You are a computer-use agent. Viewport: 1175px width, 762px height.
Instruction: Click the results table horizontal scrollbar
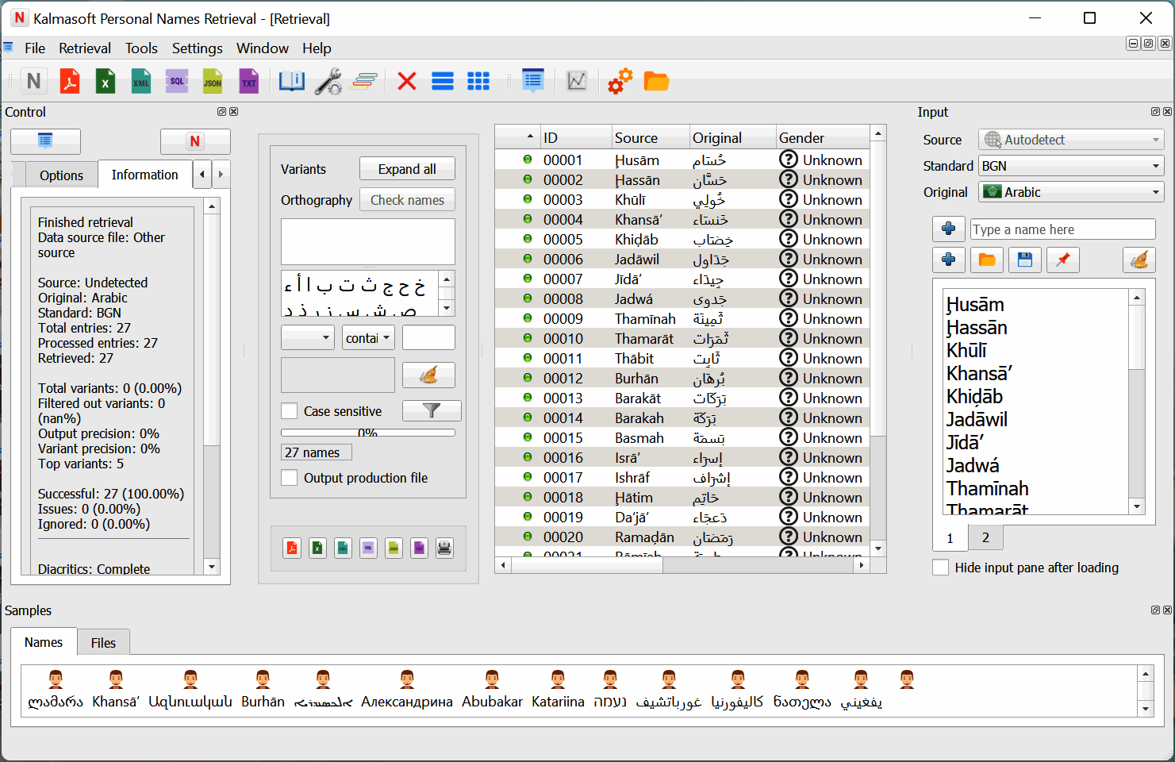pyautogui.click(x=682, y=565)
